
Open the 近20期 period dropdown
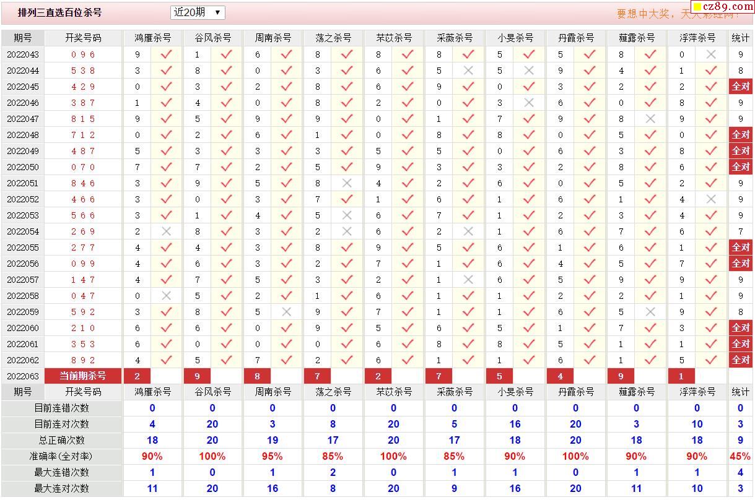(198, 12)
